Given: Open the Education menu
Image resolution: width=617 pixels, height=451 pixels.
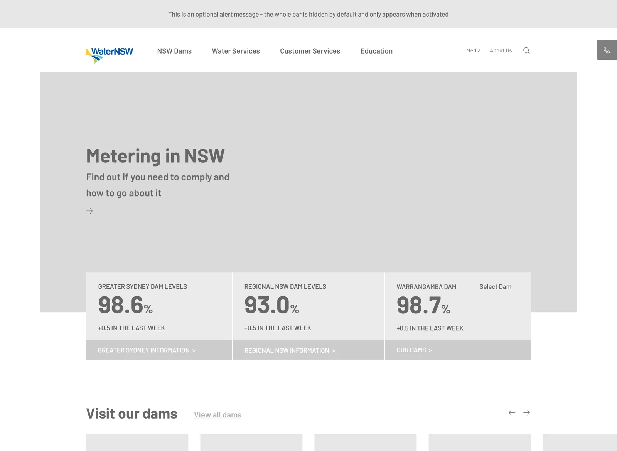Looking at the screenshot, I should (376, 51).
